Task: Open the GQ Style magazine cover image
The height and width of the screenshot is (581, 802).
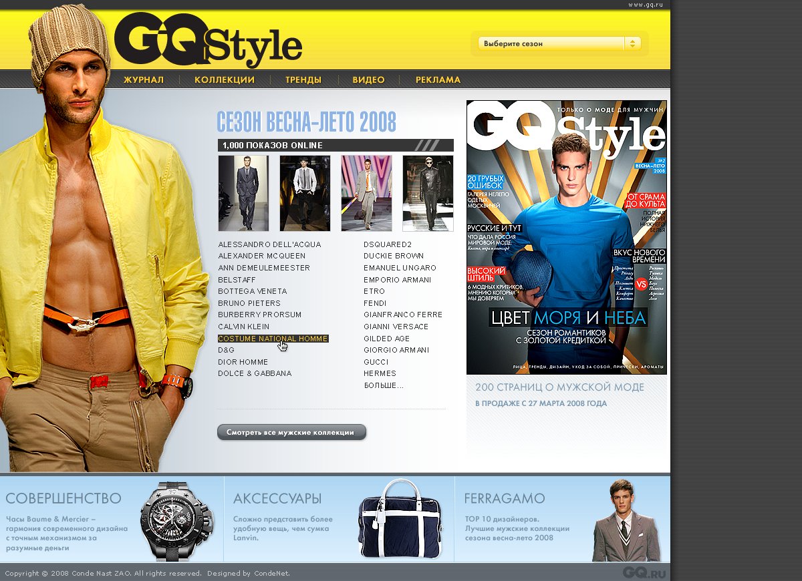Action: 566,237
